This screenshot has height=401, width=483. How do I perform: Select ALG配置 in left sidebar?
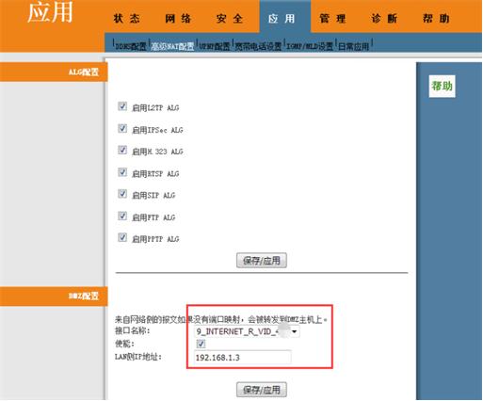54,72
